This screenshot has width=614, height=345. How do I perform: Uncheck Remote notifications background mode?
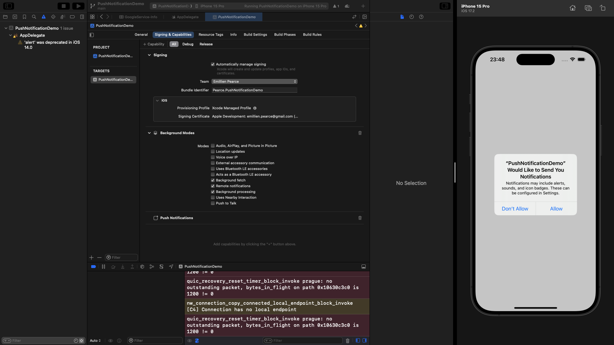(x=213, y=186)
